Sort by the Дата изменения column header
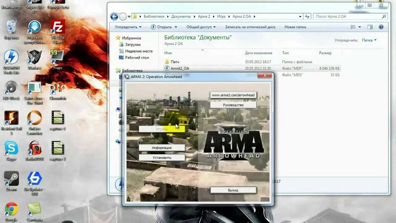 click(259, 53)
